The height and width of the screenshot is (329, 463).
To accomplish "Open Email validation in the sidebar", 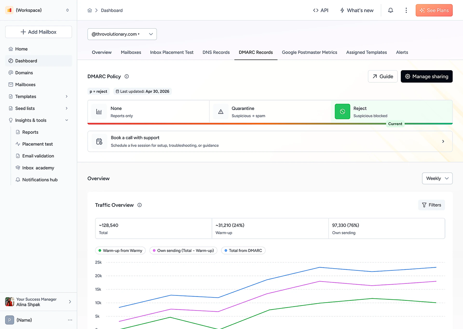I will tap(38, 156).
